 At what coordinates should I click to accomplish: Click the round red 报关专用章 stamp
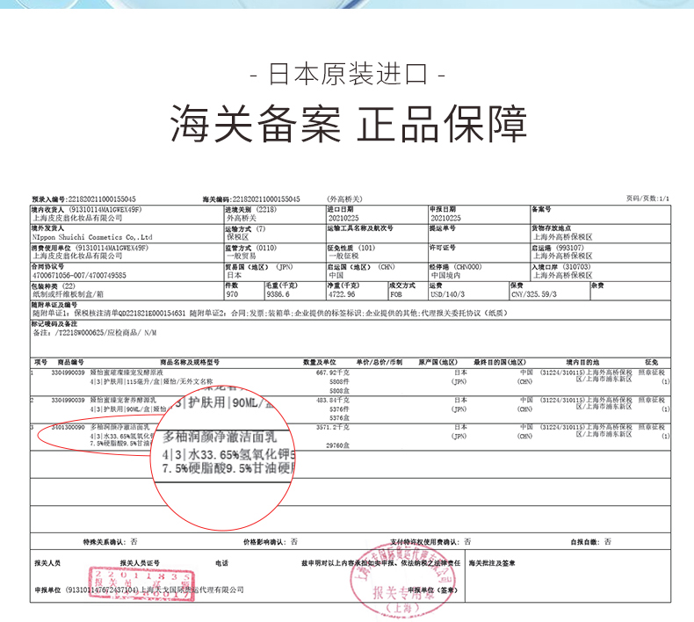pyautogui.click(x=402, y=582)
